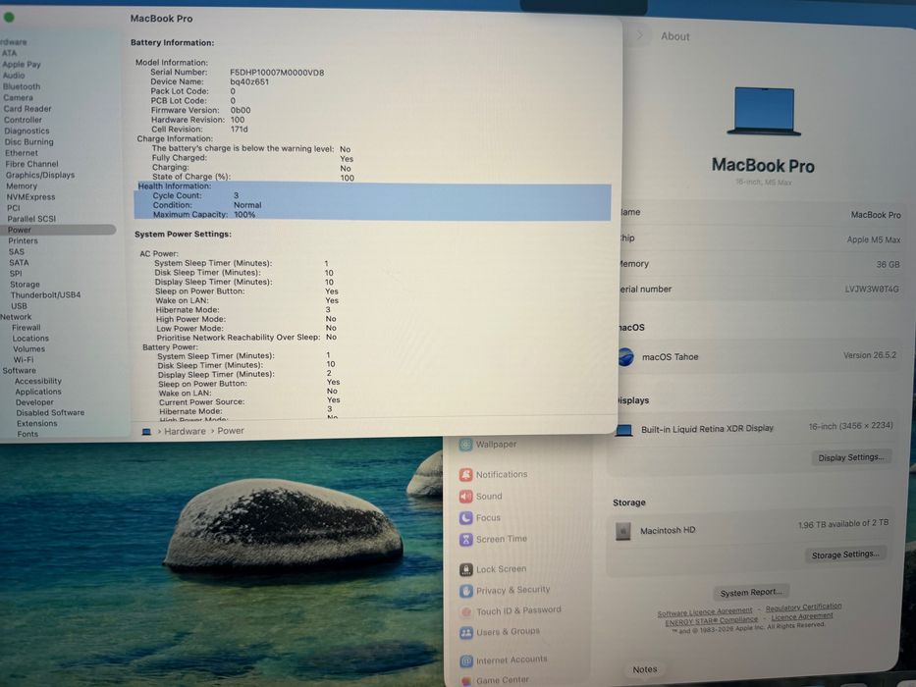
Task: Select SATA in hardware list
Action: [19, 262]
